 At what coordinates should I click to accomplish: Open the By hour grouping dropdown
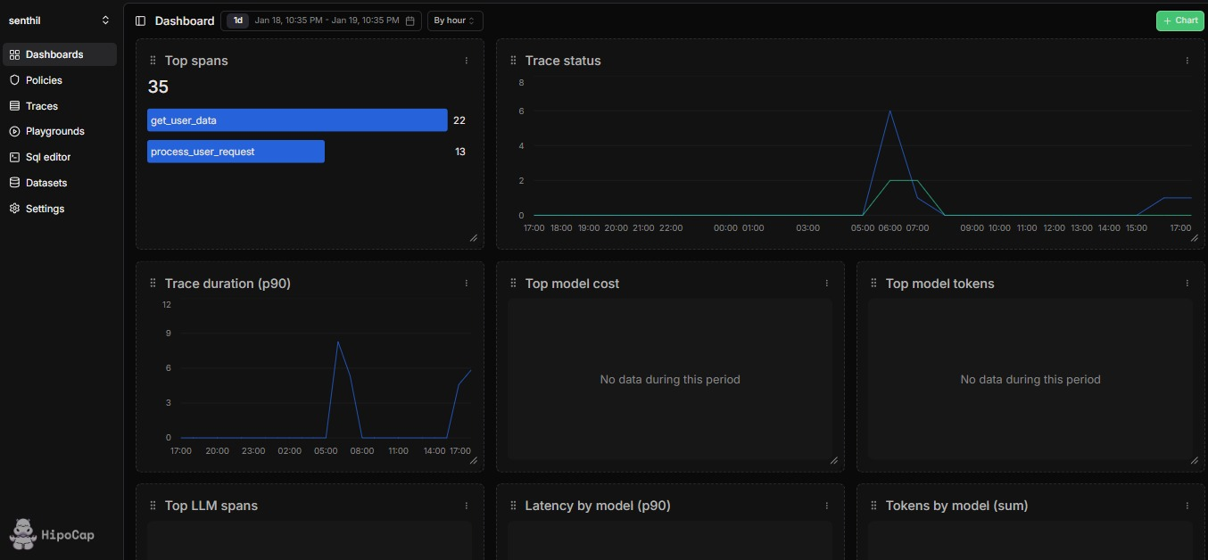pyautogui.click(x=455, y=21)
